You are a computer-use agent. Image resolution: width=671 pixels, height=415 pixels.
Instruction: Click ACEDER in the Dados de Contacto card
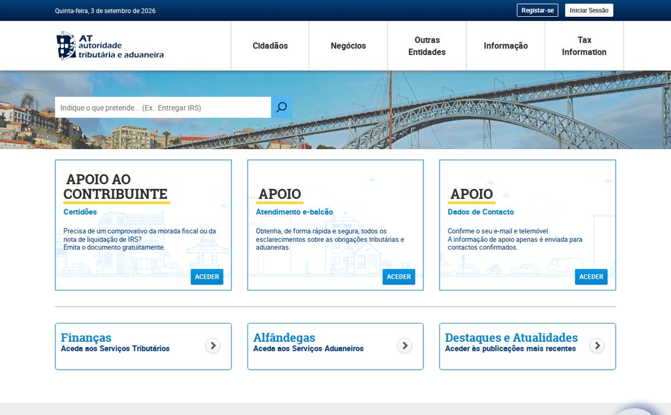(x=591, y=276)
